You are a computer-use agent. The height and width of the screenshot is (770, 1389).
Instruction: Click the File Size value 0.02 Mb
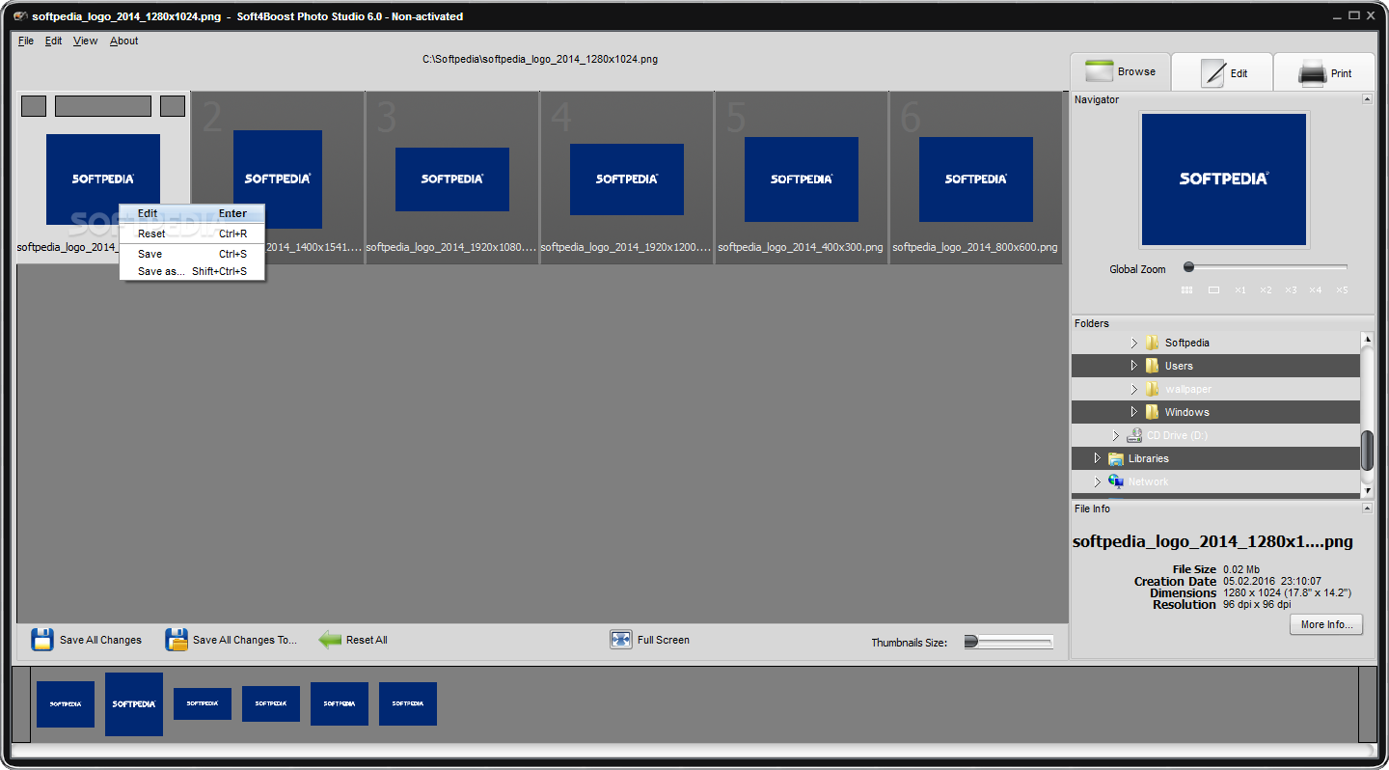(1241, 569)
